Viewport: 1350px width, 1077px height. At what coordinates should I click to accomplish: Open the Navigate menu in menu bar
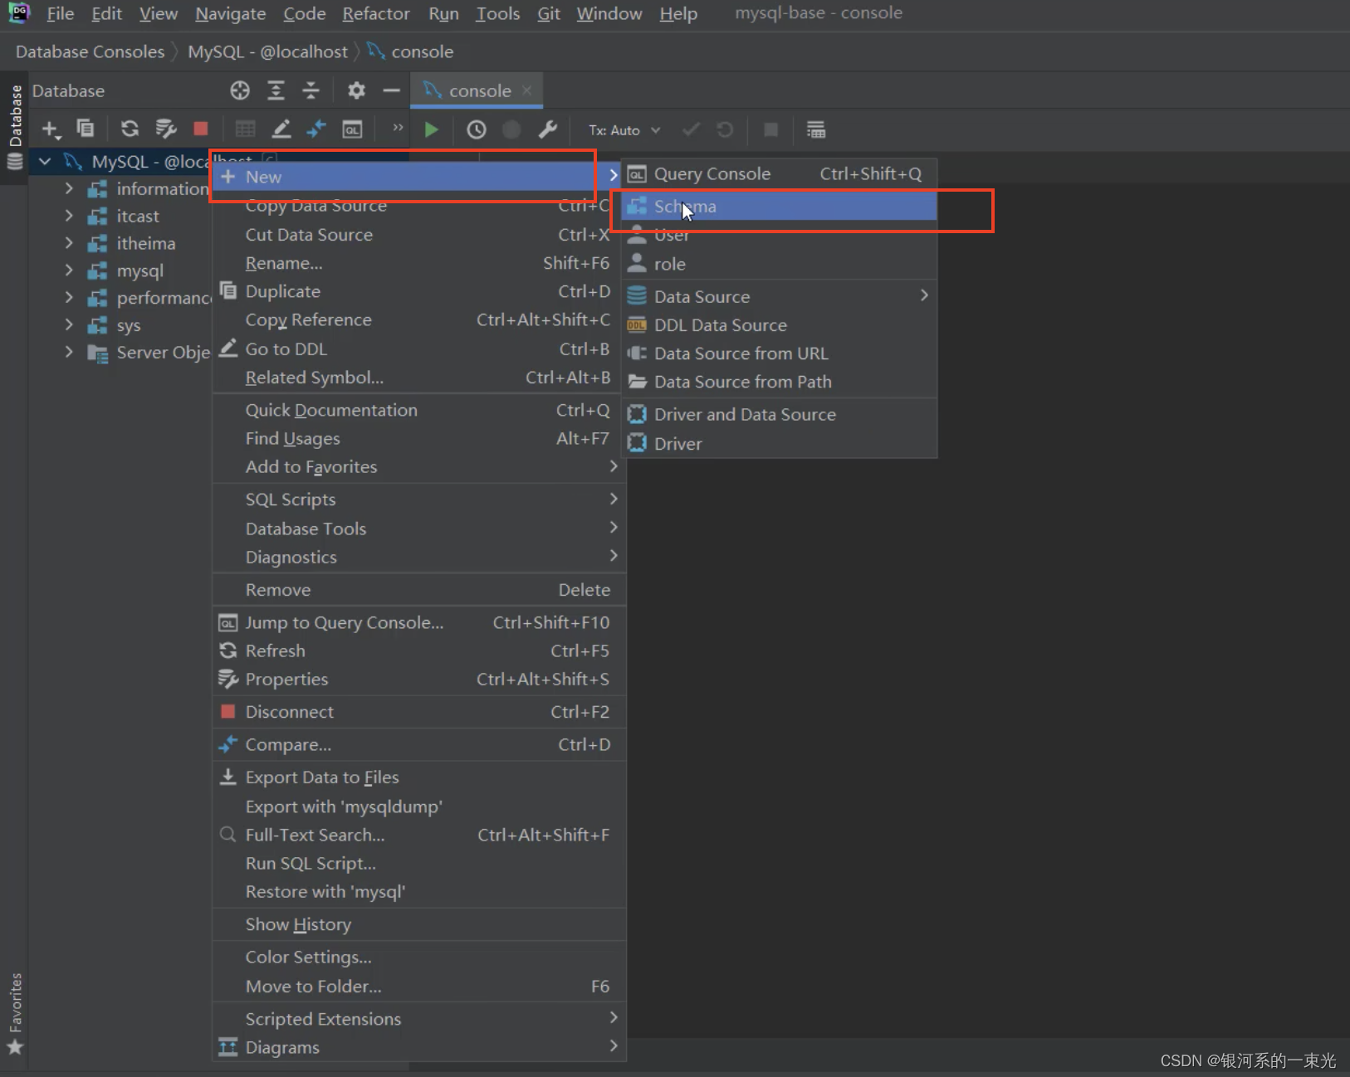pos(231,14)
